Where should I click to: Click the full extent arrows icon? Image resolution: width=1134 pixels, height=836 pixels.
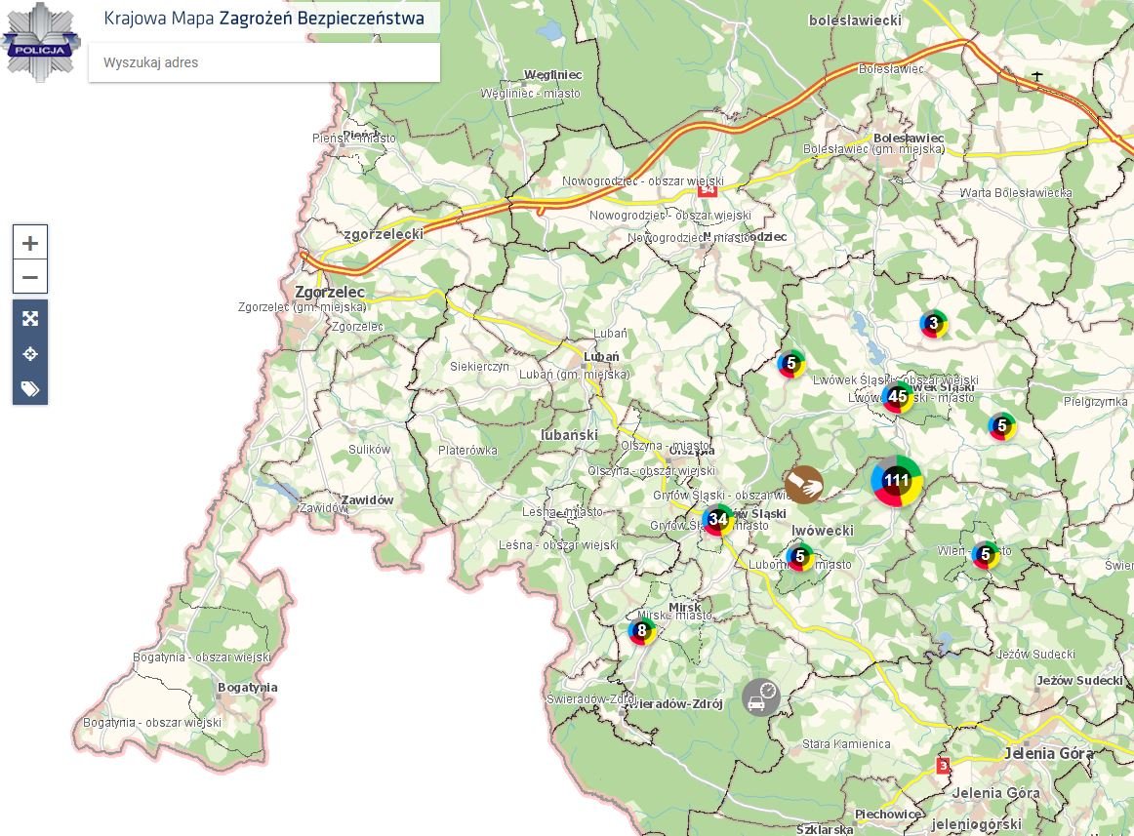tap(29, 318)
